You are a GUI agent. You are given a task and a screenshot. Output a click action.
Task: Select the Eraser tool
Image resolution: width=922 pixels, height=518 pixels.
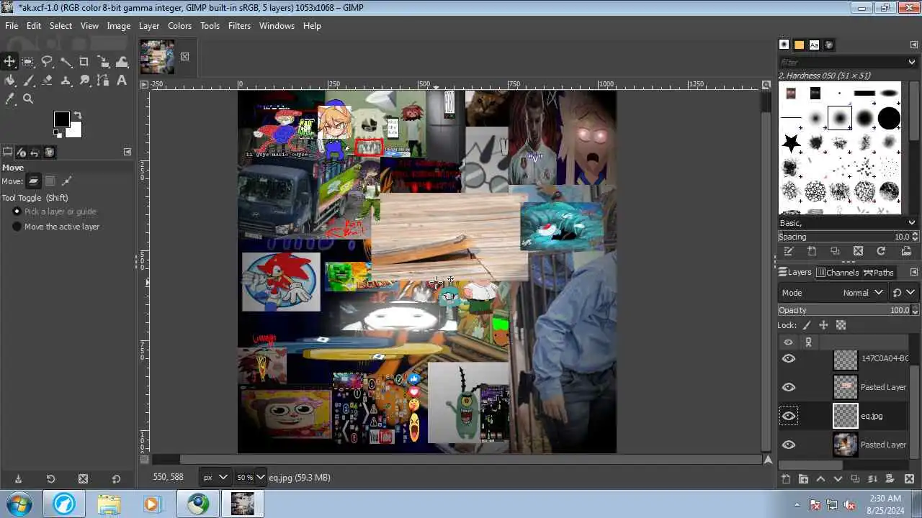(x=47, y=81)
